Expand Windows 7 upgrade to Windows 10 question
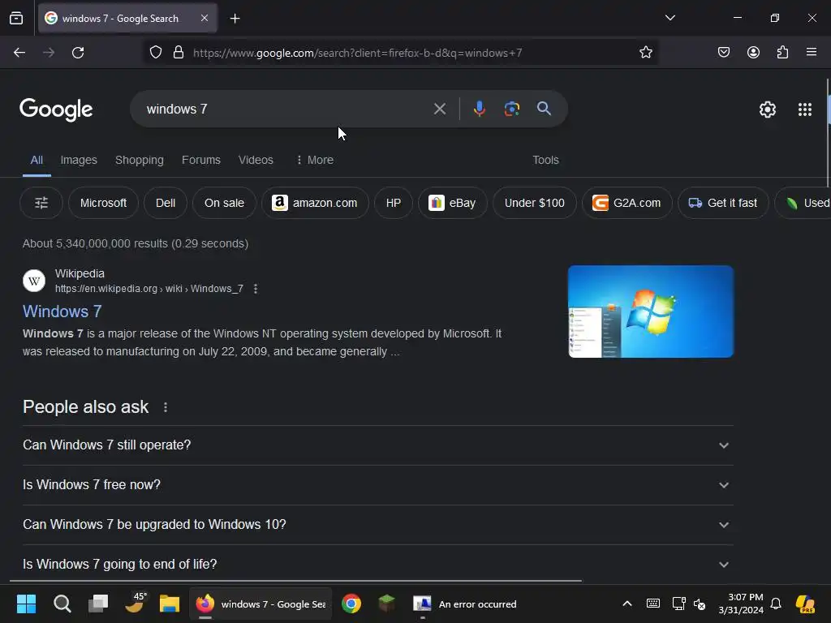 (x=378, y=525)
